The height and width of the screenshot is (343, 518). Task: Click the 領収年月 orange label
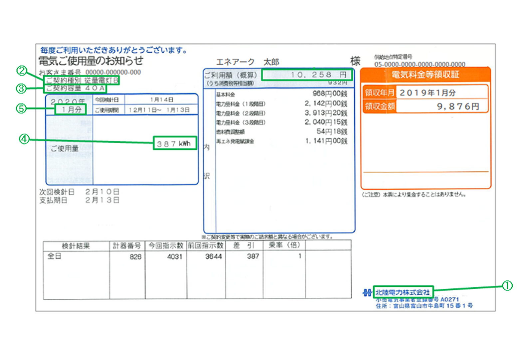(x=379, y=93)
